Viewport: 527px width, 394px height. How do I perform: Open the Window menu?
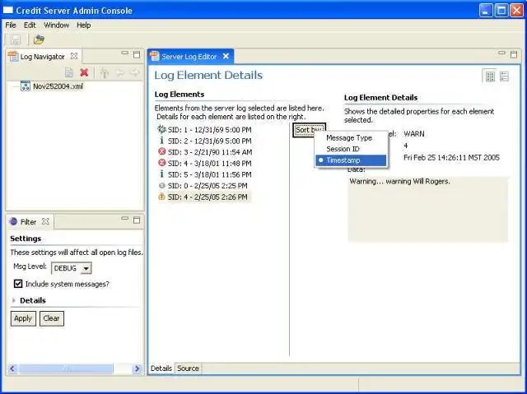pos(57,25)
